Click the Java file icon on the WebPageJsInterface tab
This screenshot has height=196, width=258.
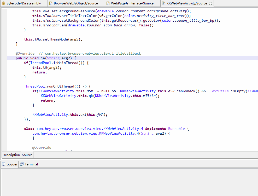coord(108,3)
